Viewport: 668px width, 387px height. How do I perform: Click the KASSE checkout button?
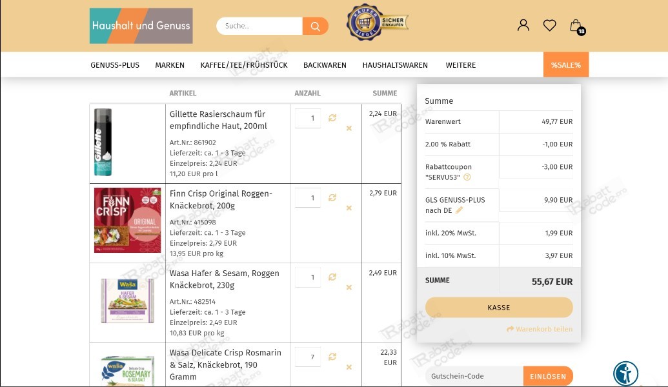pos(499,308)
